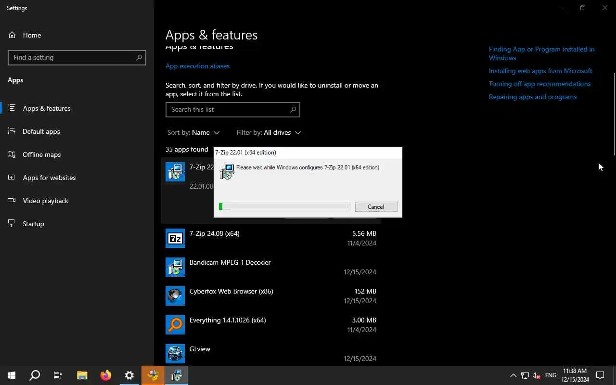The width and height of the screenshot is (616, 385).
Task: Expand the Filter by All drives dropdown
Action: point(269,132)
